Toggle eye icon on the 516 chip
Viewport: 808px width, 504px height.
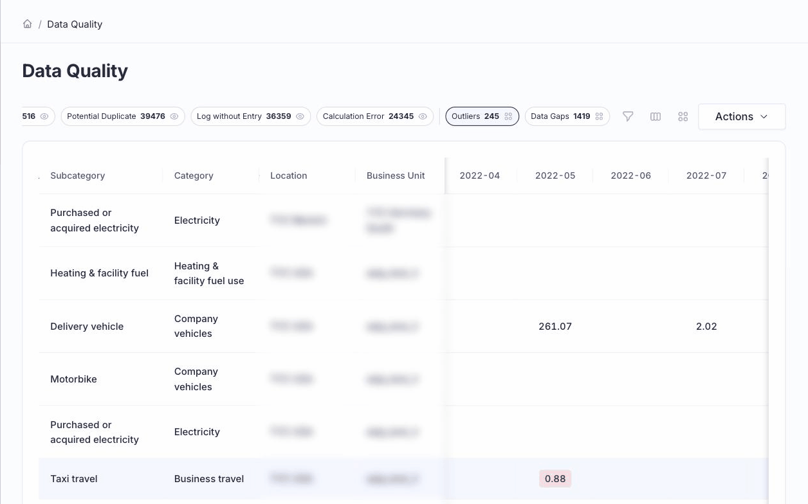(44, 116)
